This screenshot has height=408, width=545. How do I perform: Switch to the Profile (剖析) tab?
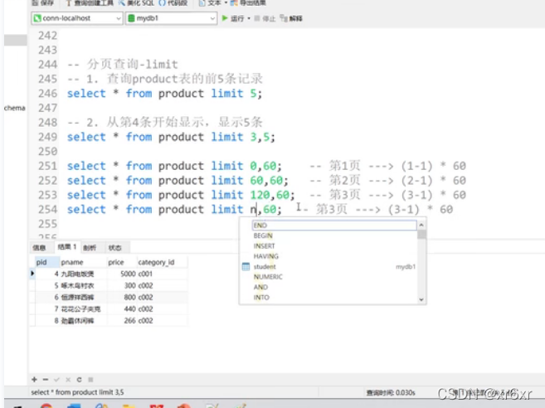pyautogui.click(x=90, y=247)
